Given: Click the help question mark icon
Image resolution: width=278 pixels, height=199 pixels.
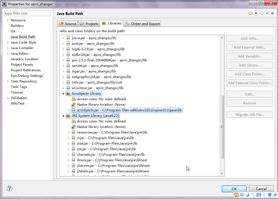Looking at the screenshot, I should click(9, 188).
